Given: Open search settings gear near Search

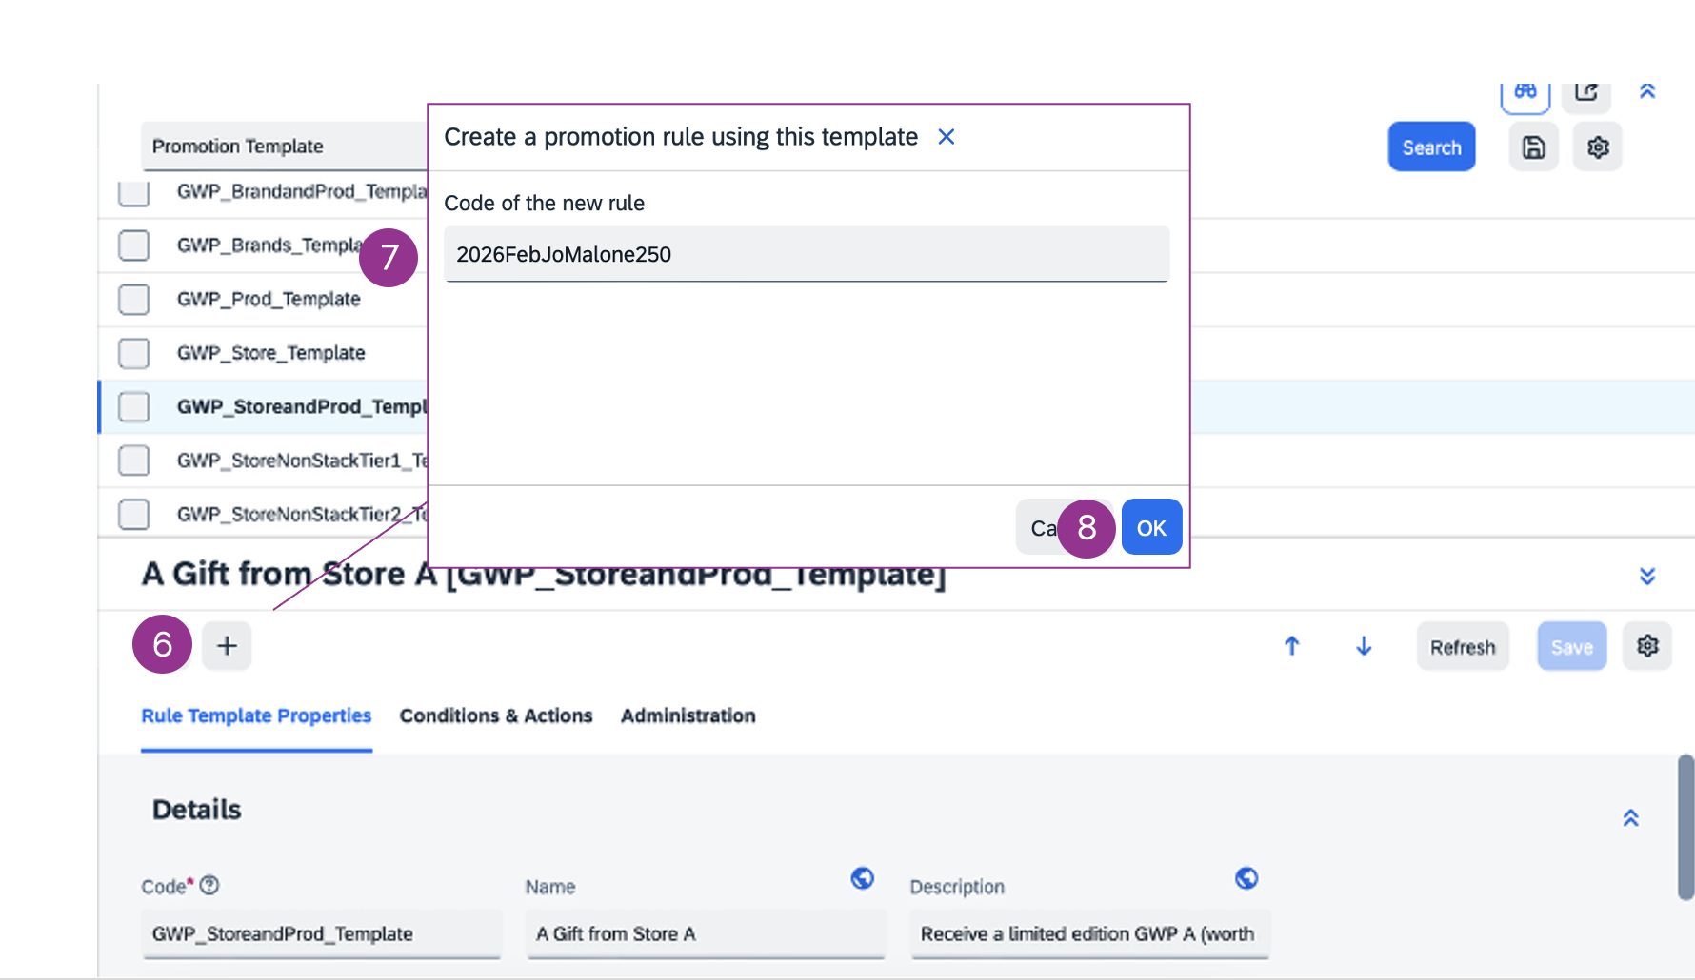Looking at the screenshot, I should coord(1597,147).
